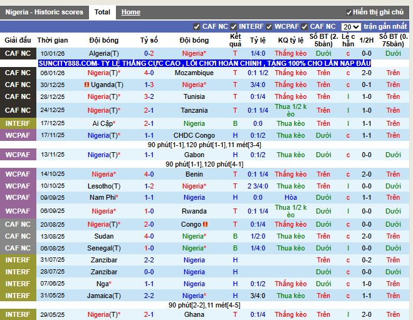Click the WCPAF label on 17/11/25 row
The image size is (413, 320).
[18, 135]
